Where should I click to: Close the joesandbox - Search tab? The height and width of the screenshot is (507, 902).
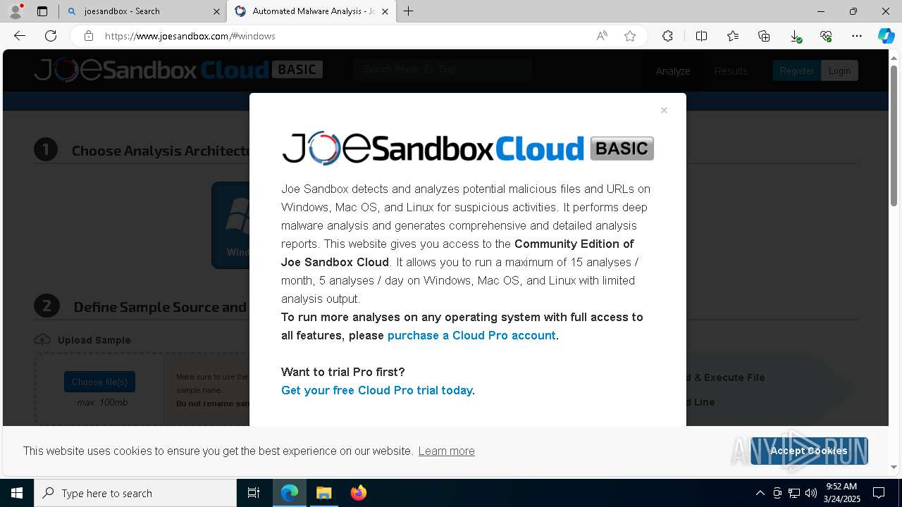216,11
